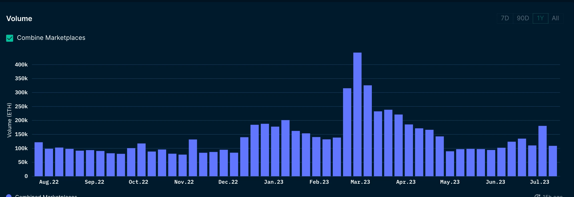Switch the chart range to 7D
574x197 pixels.
point(505,18)
